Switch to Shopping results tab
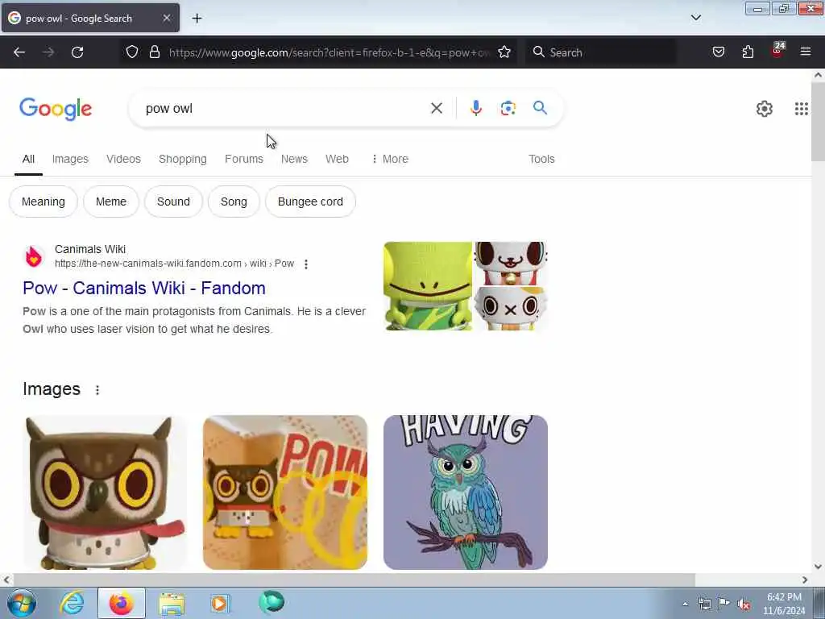Image resolution: width=825 pixels, height=619 pixels. pyautogui.click(x=183, y=159)
